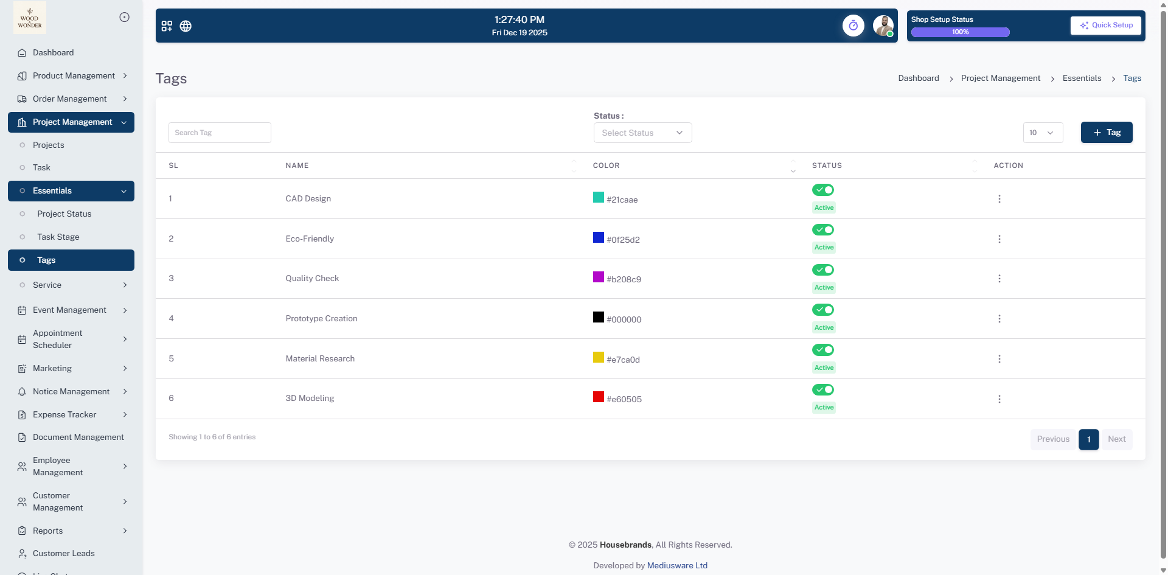Collapse sidebar using the circle icon

coord(124,17)
